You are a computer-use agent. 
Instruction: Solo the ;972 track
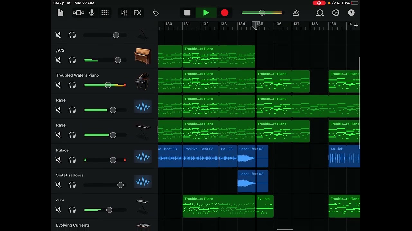[72, 60]
